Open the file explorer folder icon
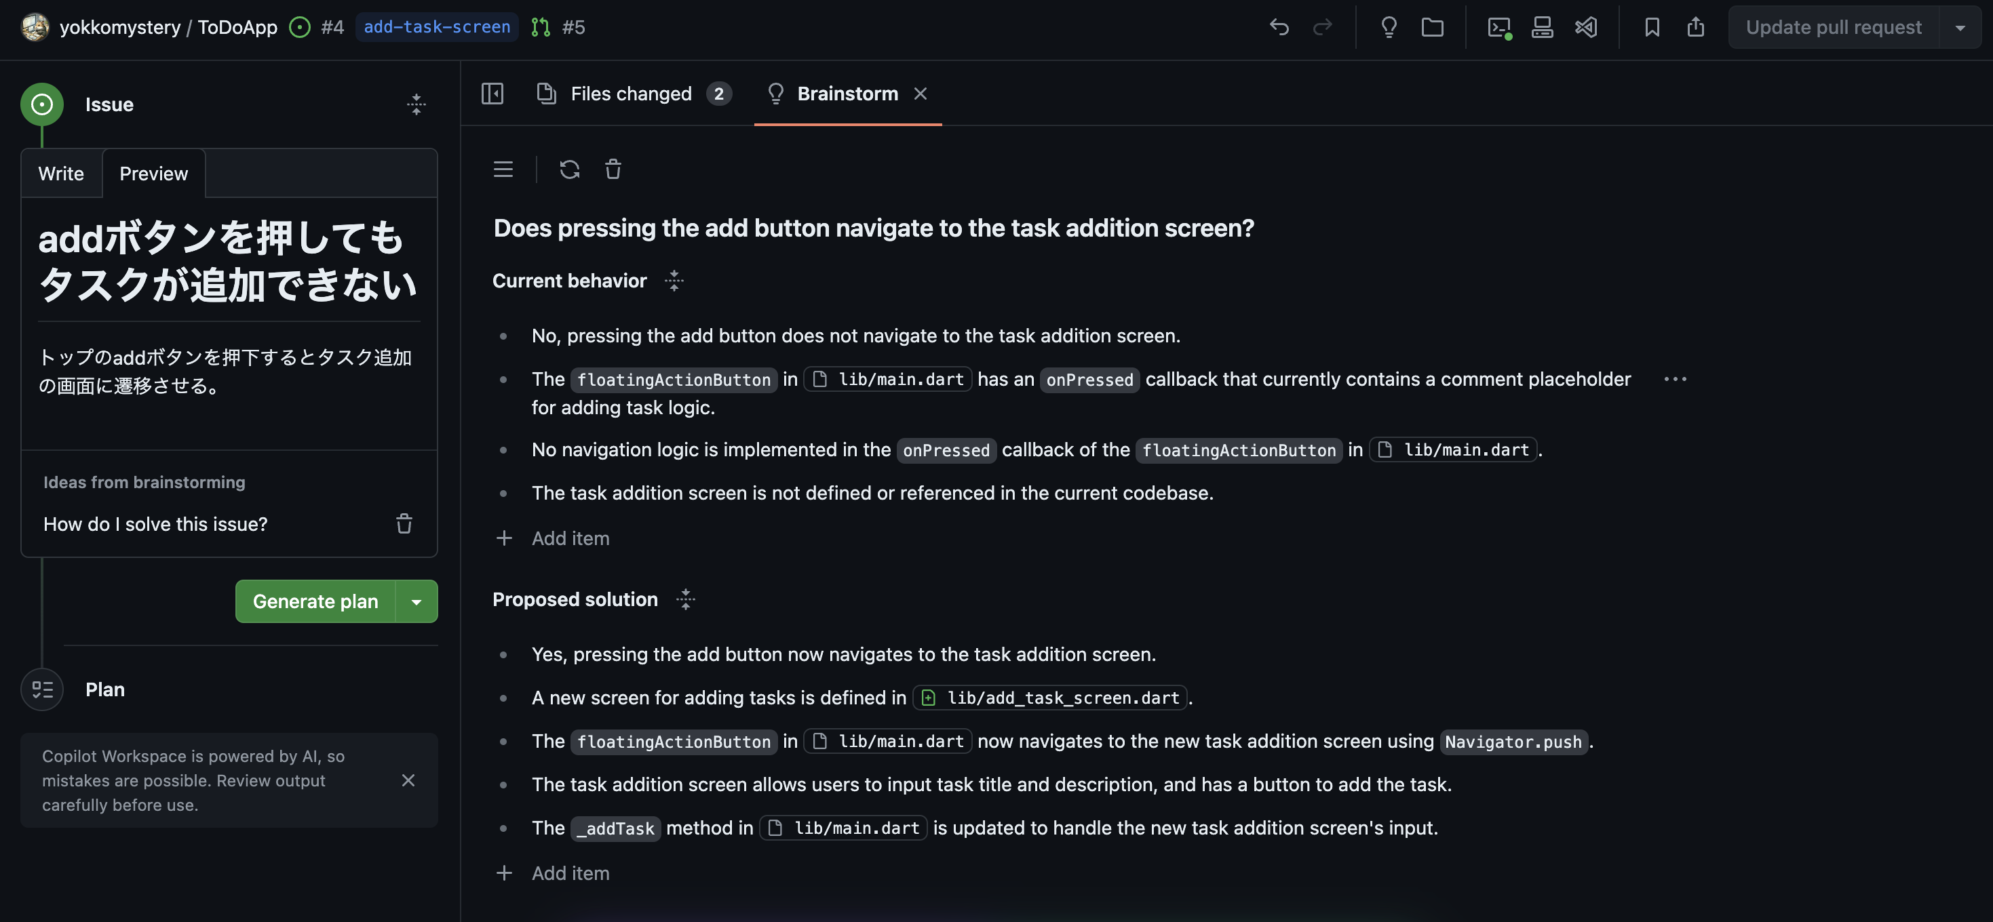Screen dimensions: 1993x922 point(1432,27)
